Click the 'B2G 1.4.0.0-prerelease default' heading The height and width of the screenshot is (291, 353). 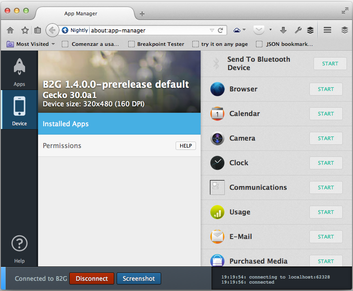(x=116, y=84)
